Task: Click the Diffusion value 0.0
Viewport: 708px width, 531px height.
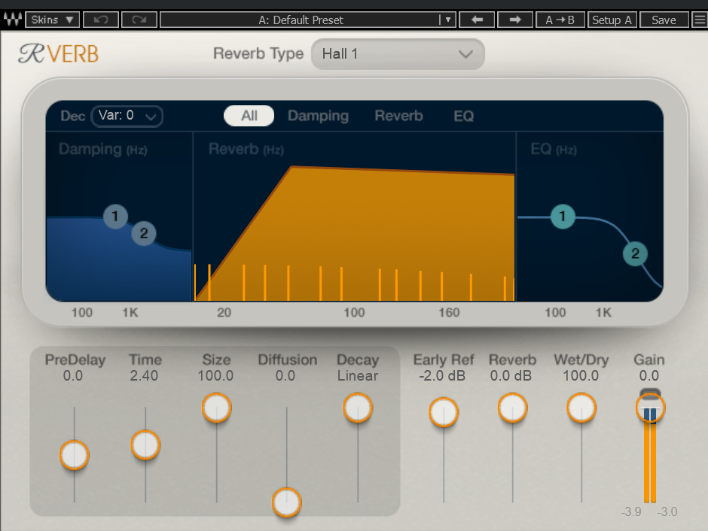Action: (285, 375)
